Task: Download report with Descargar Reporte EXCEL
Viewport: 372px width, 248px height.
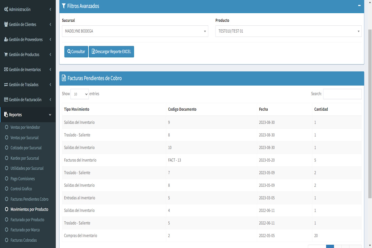Action: point(111,52)
